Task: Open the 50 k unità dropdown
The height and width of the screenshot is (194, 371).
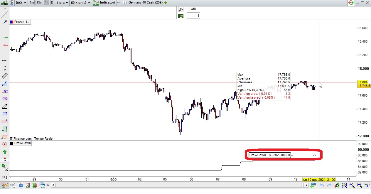Action: pyautogui.click(x=80, y=3)
